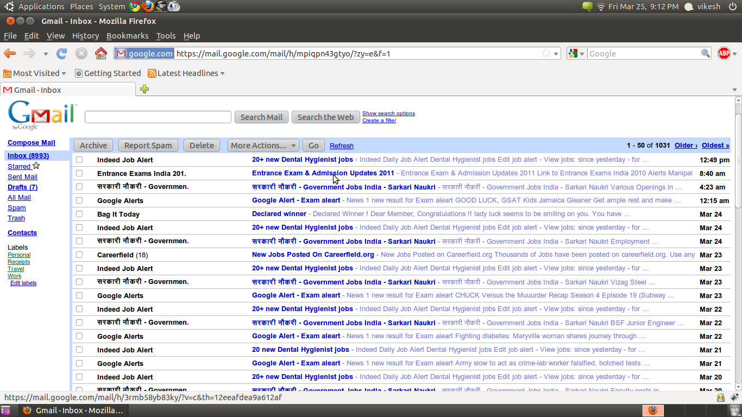Viewport: 742px width, 417px height.
Task: Click the lock icon in status bar
Action: point(720,397)
